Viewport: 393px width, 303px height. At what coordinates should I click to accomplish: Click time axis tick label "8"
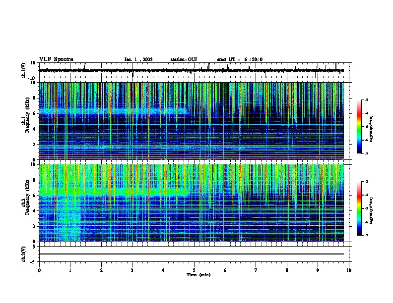287,270
